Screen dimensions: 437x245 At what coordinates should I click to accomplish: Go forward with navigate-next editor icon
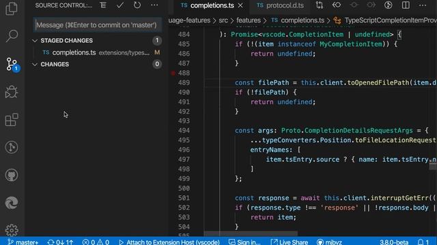click(371, 5)
